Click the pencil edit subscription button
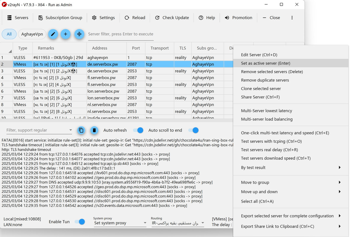This screenshot has width=350, height=237. click(x=53, y=34)
